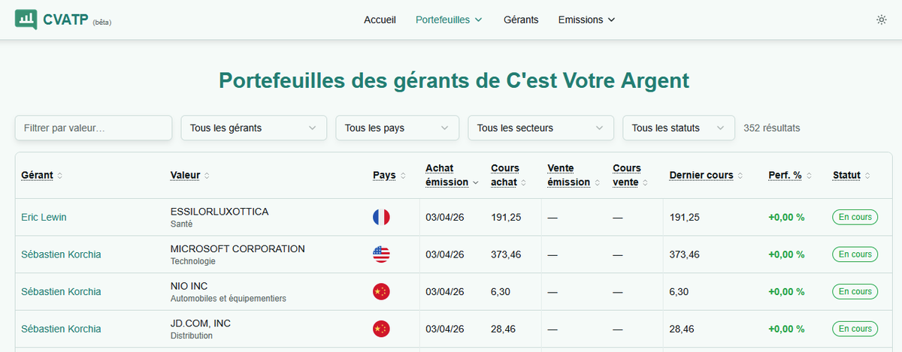Click Technologie sector label

(193, 261)
